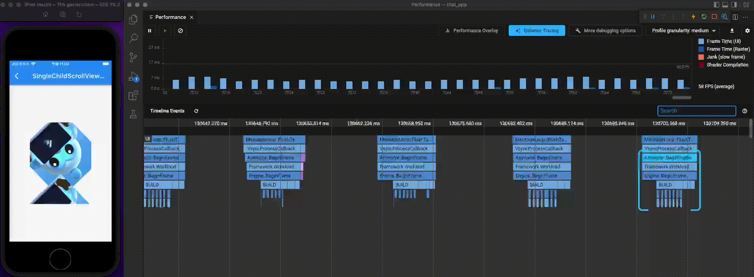Open the Run and Debug view
This screenshot has height=277, width=754.
coord(133,76)
